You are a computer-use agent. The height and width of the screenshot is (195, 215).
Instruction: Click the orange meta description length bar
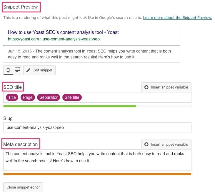click(x=97, y=174)
